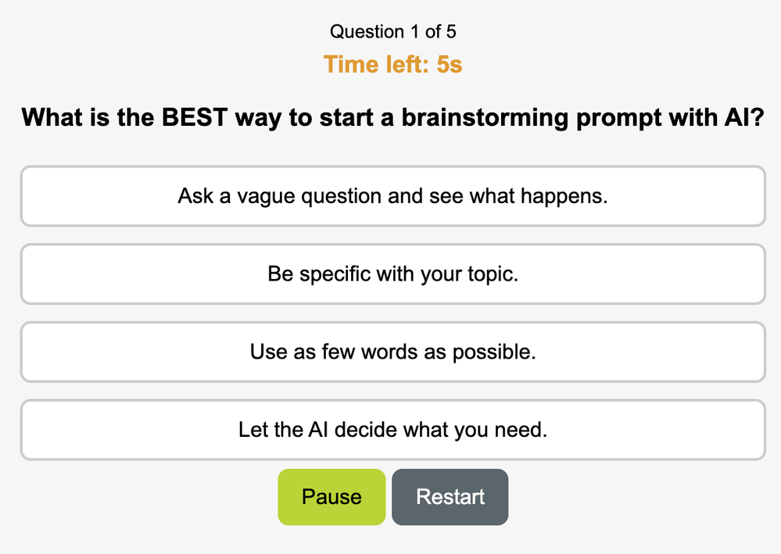
Task: Click the brainstorming prompt question heading
Action: (392, 119)
